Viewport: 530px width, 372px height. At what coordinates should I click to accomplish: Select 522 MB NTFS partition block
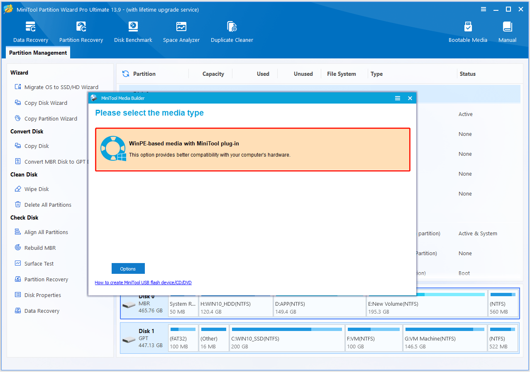point(503,338)
